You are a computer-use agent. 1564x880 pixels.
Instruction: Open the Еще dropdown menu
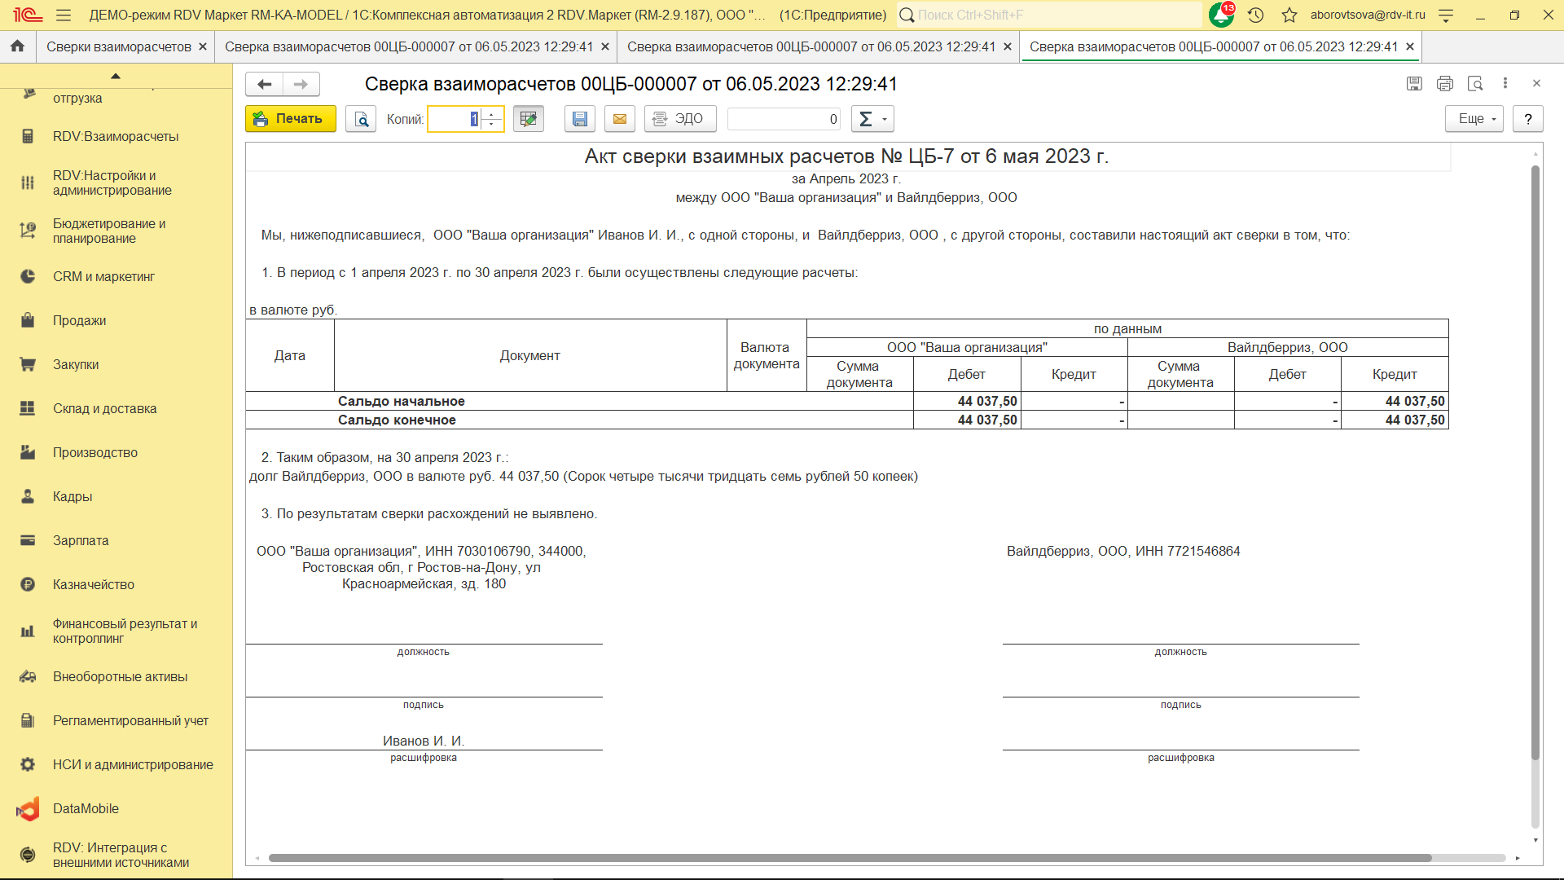pos(1474,119)
